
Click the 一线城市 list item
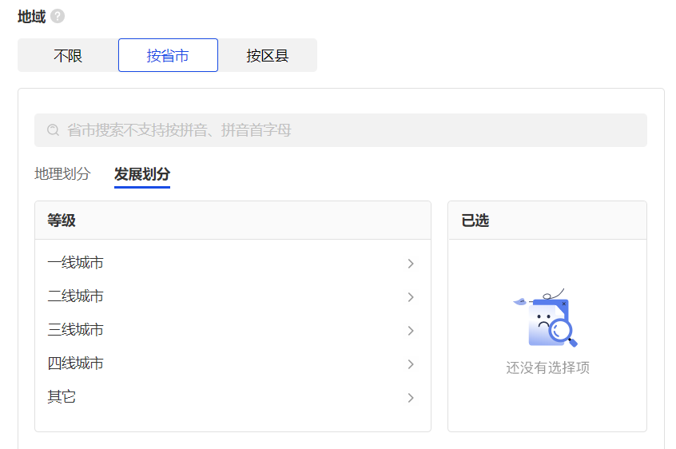coord(233,263)
